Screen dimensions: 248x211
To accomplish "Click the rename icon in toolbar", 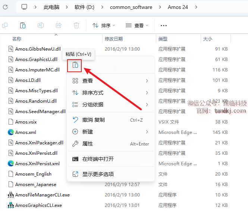I will point(41,25).
